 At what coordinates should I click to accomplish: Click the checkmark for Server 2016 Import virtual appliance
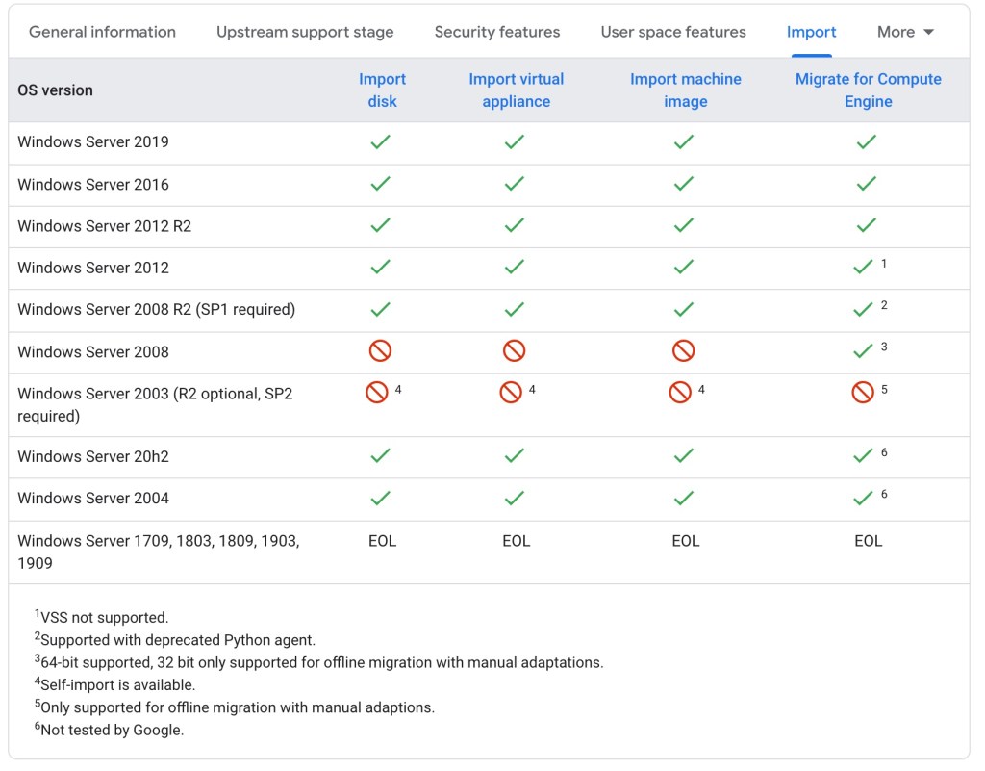515,184
